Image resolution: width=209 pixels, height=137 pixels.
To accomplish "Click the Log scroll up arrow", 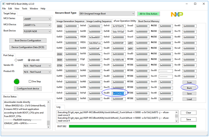I will (x=177, y=112).
